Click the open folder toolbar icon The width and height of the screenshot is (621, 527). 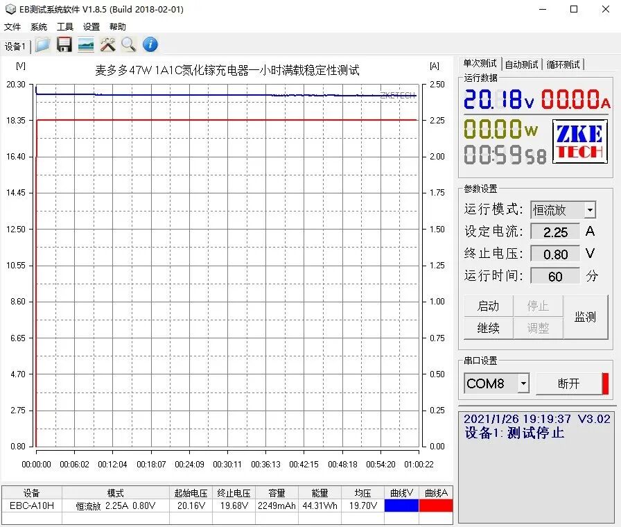pyautogui.click(x=42, y=44)
